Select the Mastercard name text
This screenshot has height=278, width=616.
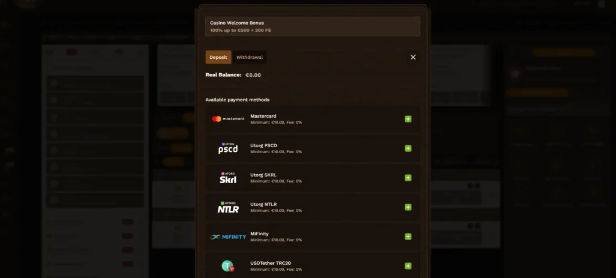pyautogui.click(x=263, y=116)
